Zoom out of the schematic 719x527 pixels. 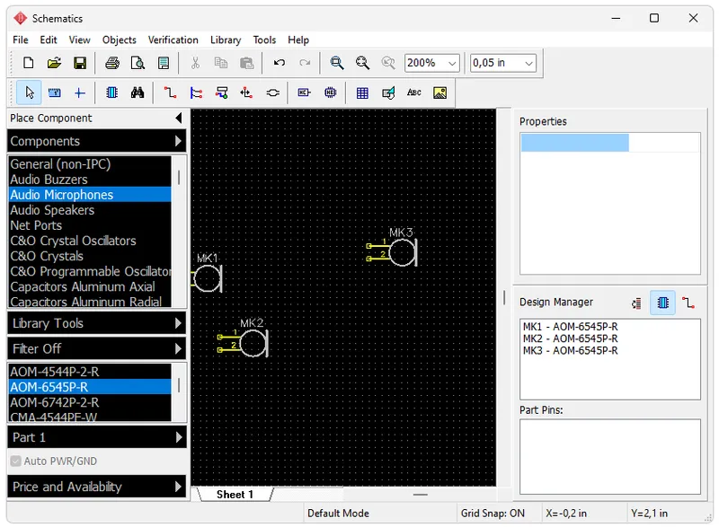[362, 63]
